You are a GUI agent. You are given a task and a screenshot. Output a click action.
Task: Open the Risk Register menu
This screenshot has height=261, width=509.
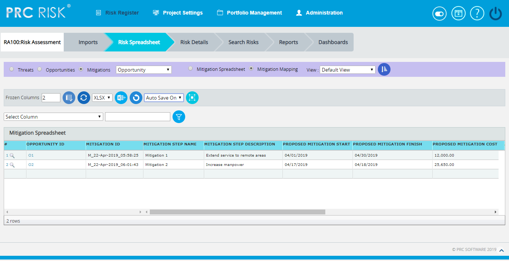(117, 13)
